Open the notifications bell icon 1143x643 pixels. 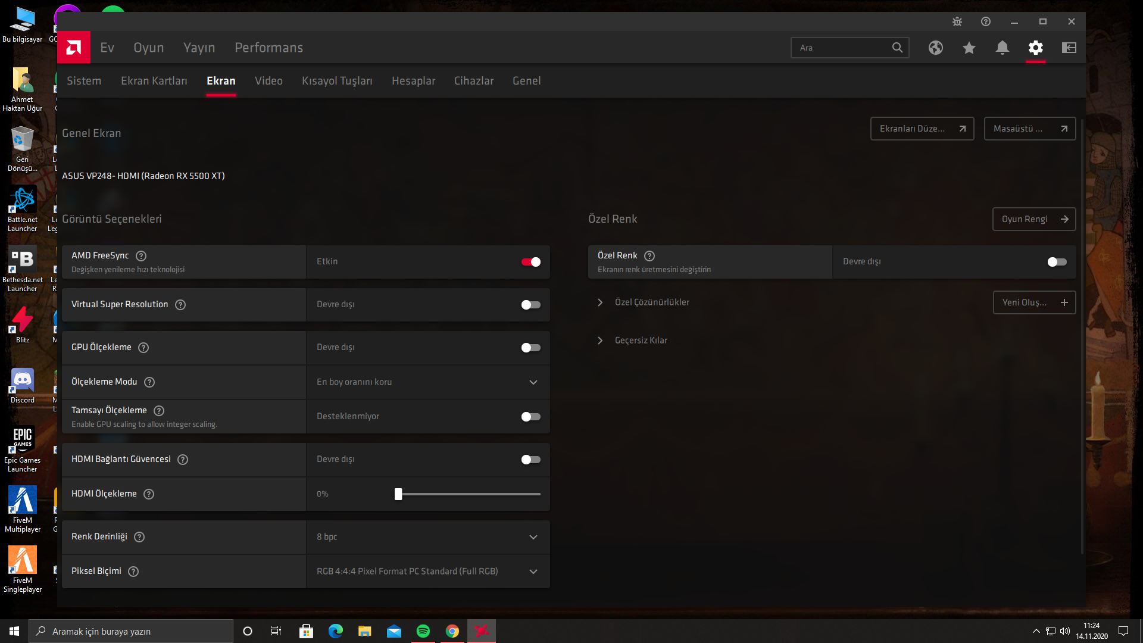click(x=1002, y=48)
